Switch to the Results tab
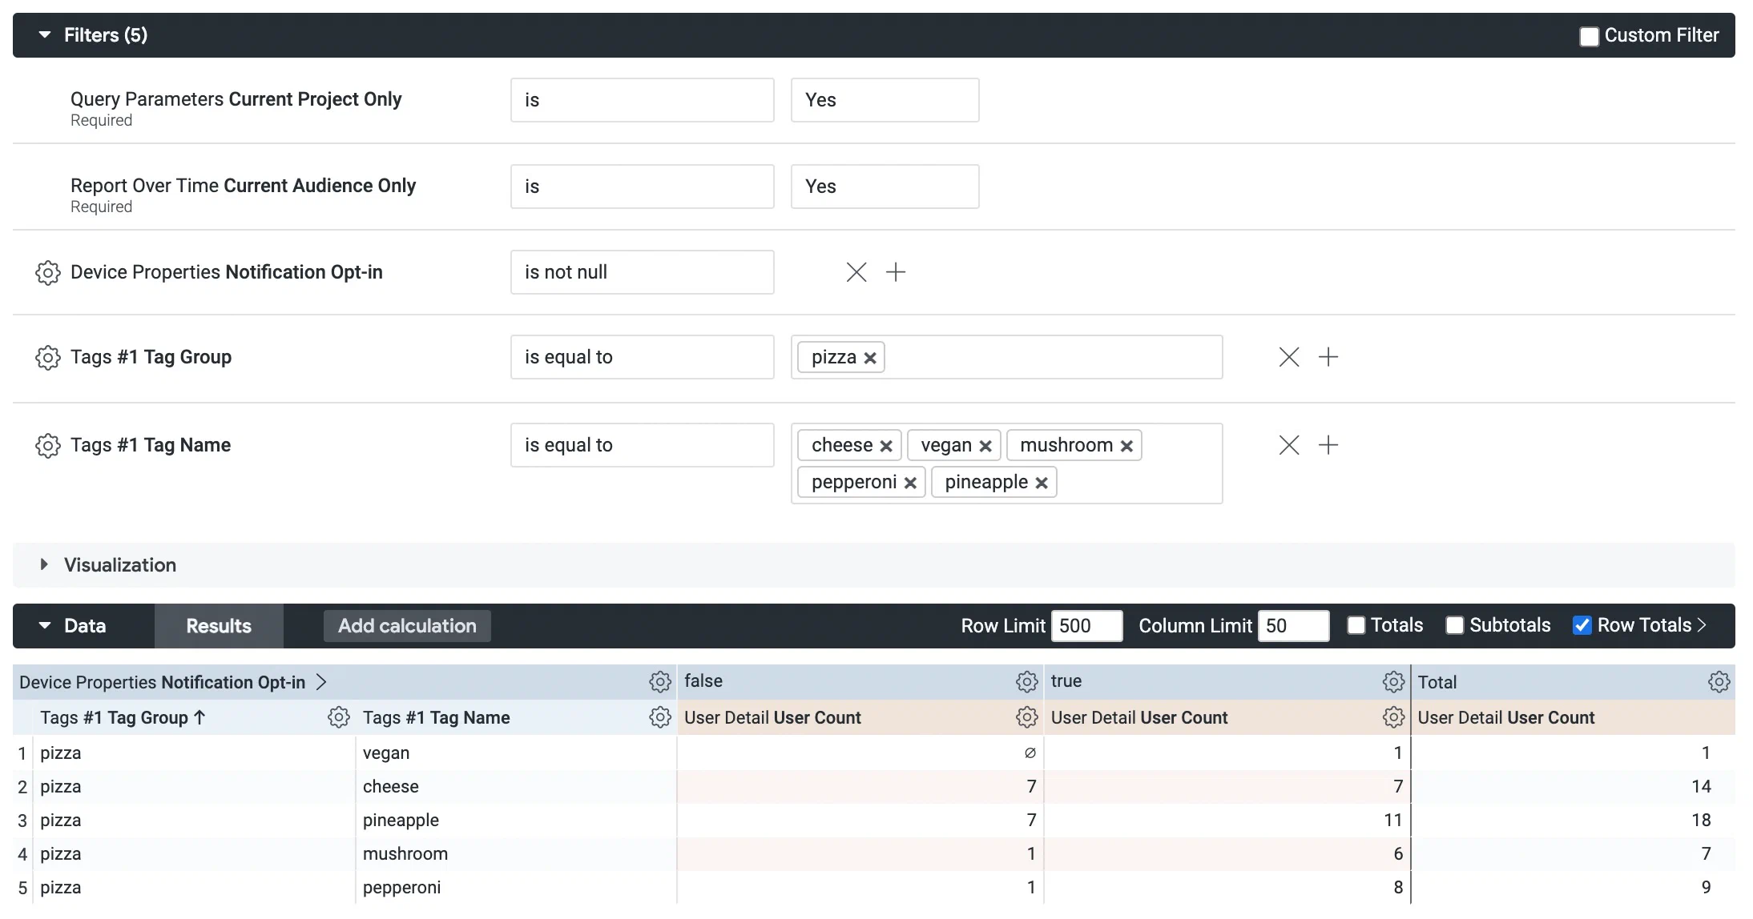This screenshot has height=919, width=1753. point(218,625)
